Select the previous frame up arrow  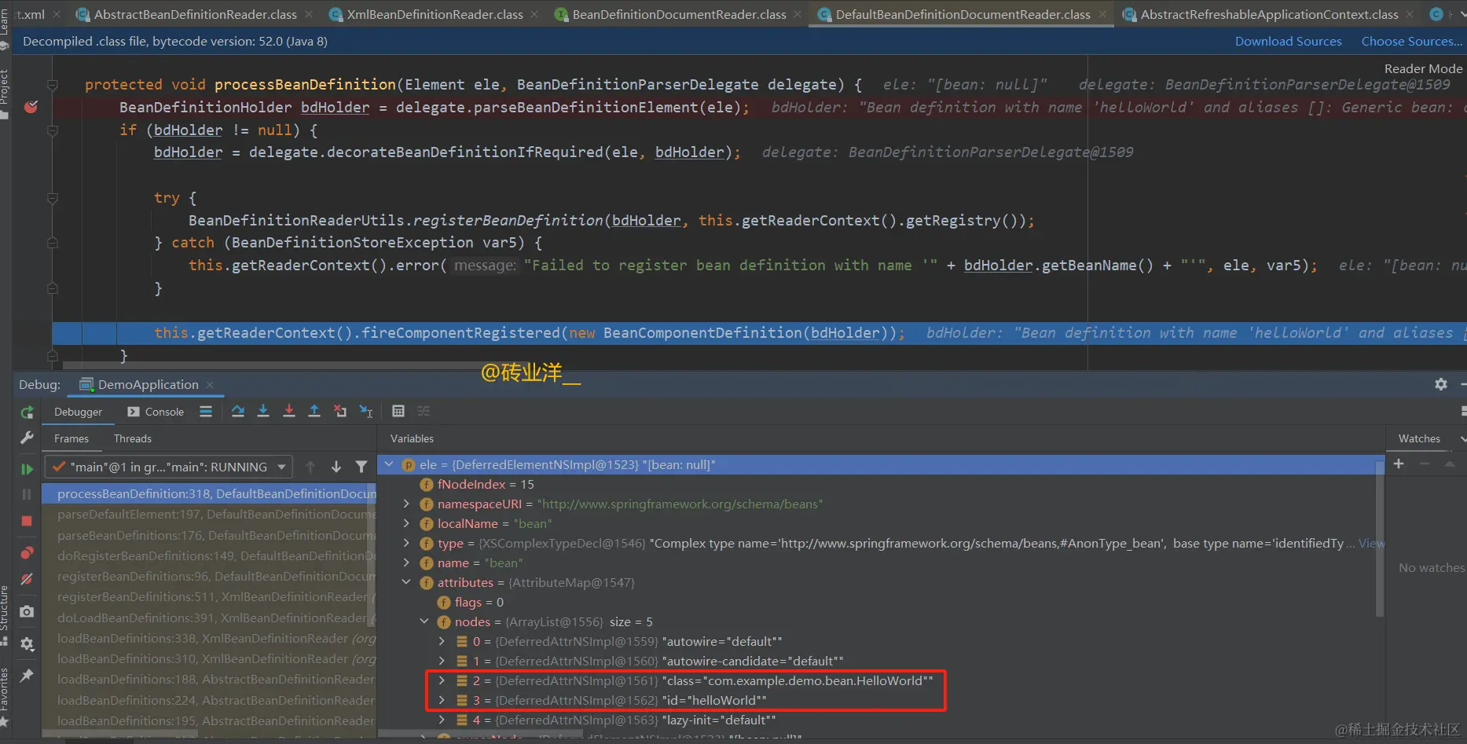(x=310, y=467)
